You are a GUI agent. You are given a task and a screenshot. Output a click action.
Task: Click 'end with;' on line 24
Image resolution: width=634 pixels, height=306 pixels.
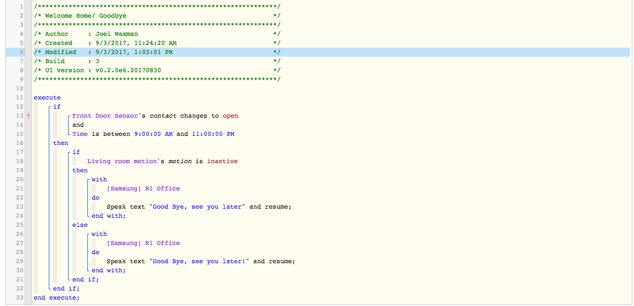tap(109, 216)
